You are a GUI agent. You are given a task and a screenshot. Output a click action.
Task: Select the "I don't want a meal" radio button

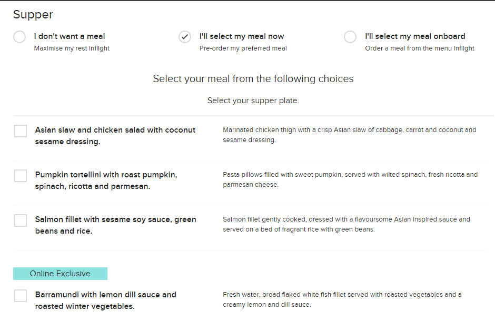click(19, 37)
